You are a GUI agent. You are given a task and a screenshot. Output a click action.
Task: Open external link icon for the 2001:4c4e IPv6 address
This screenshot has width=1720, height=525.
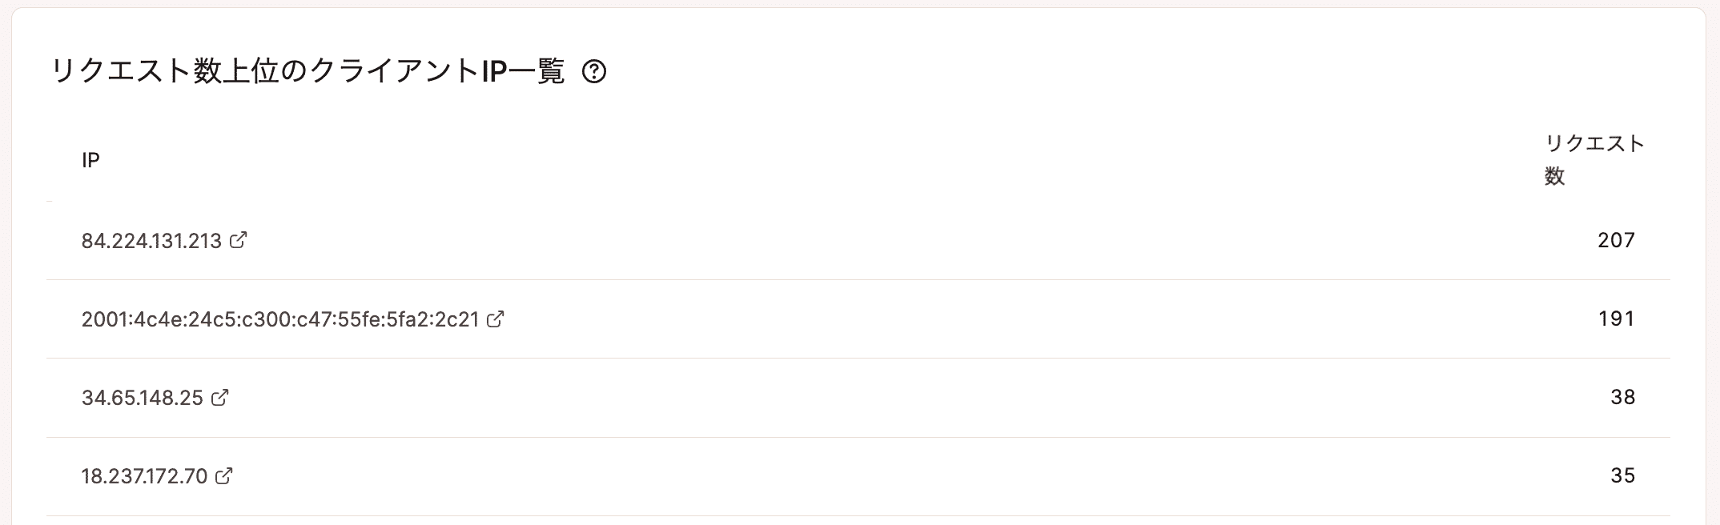(496, 319)
